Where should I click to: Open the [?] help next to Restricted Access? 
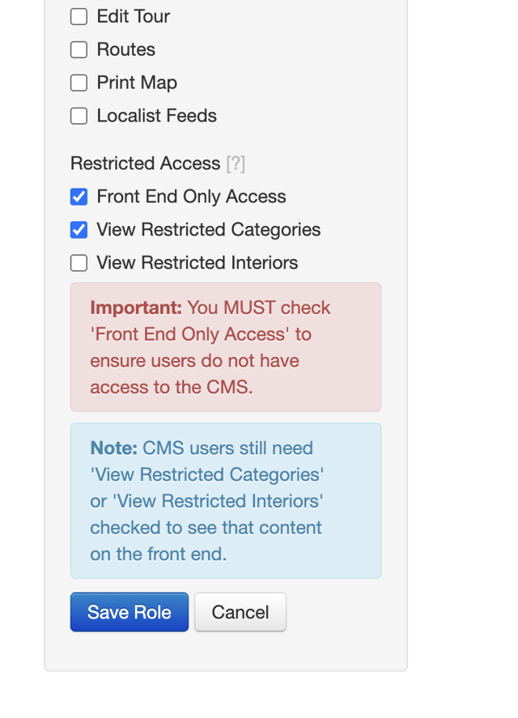236,164
